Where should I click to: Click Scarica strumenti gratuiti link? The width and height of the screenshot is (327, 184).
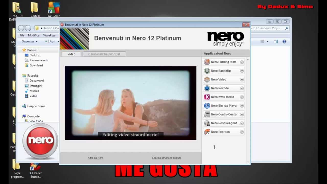click(166, 158)
